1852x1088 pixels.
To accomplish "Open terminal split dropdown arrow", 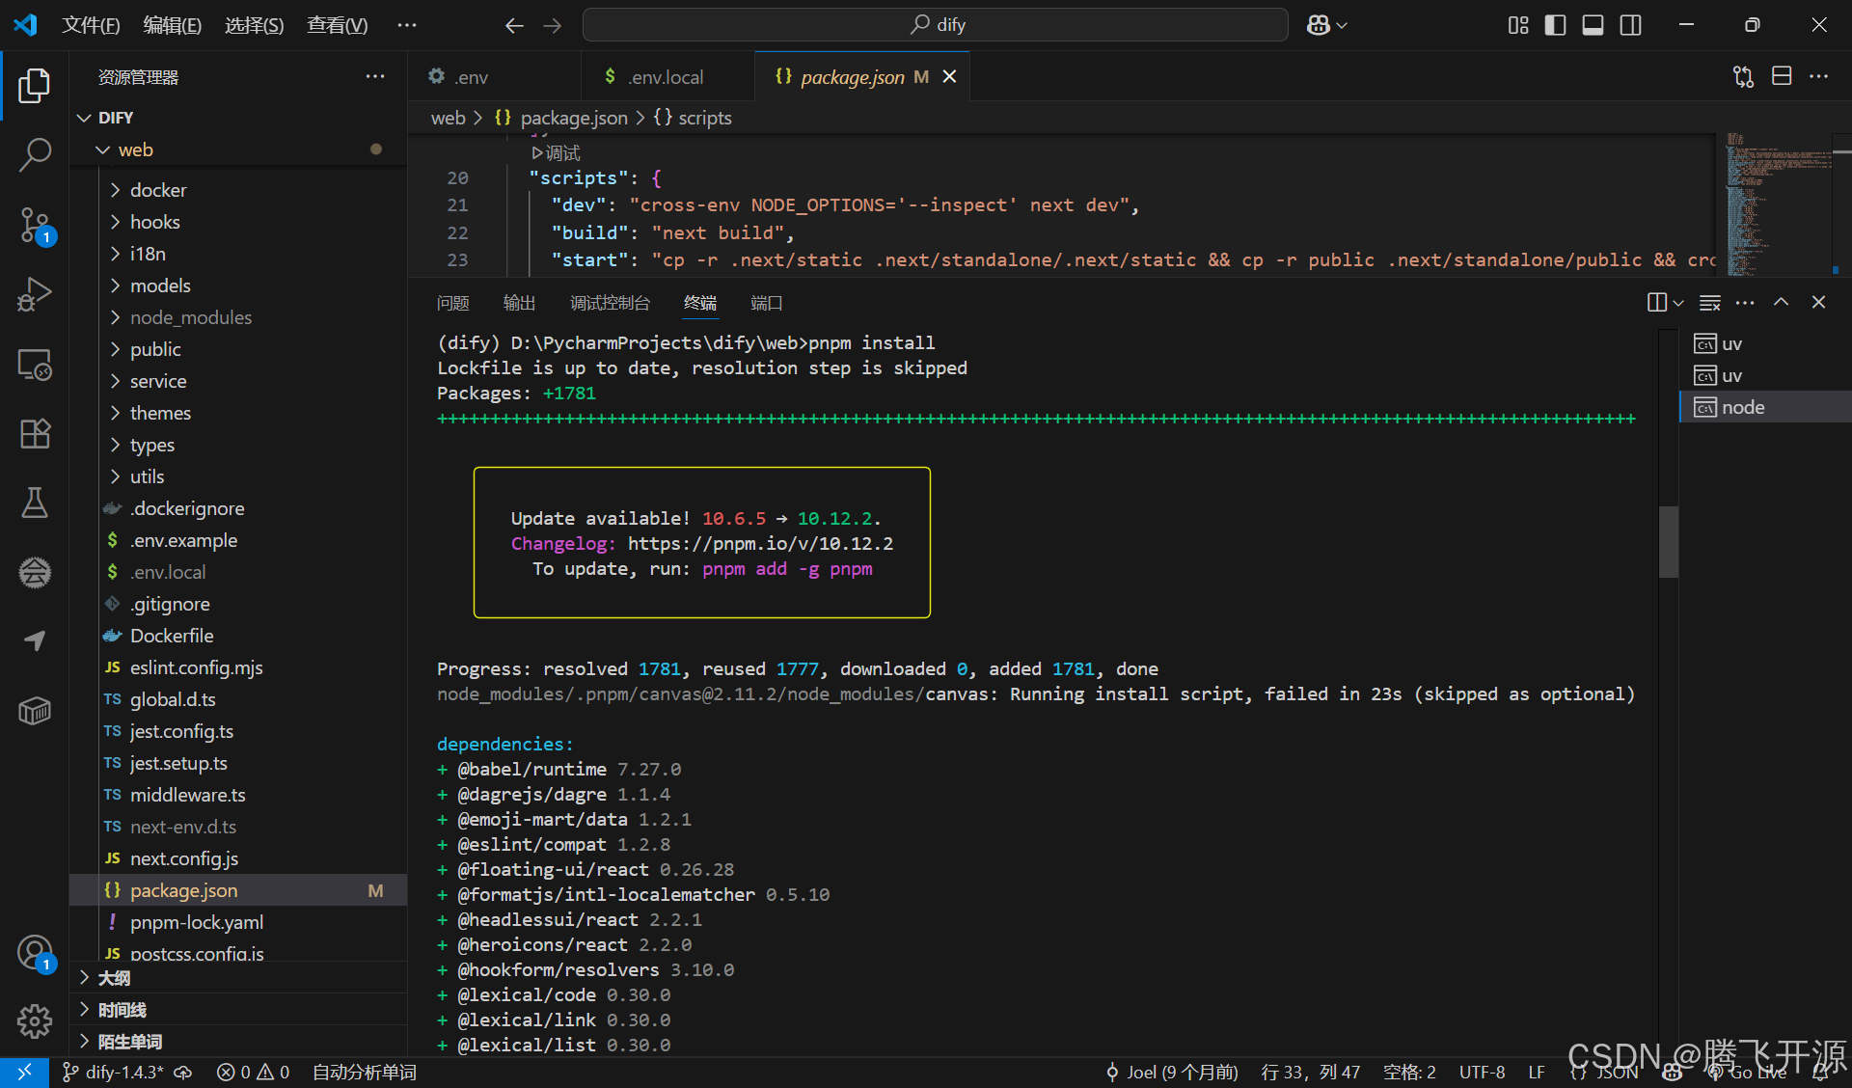I will (1678, 303).
